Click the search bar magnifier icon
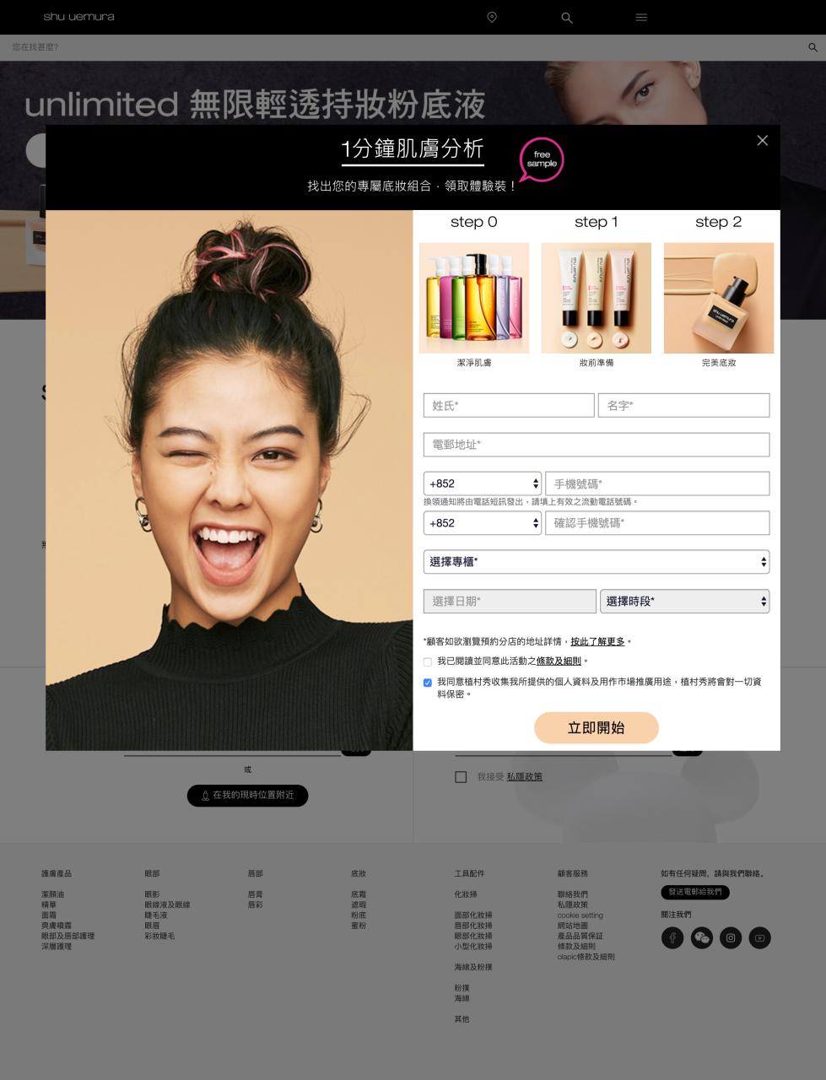 pyautogui.click(x=813, y=47)
